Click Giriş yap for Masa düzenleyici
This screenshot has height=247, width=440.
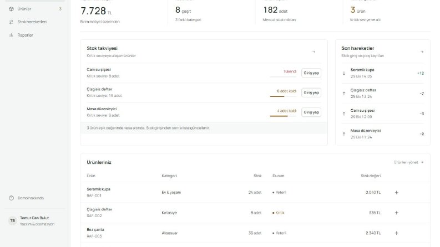point(311,112)
